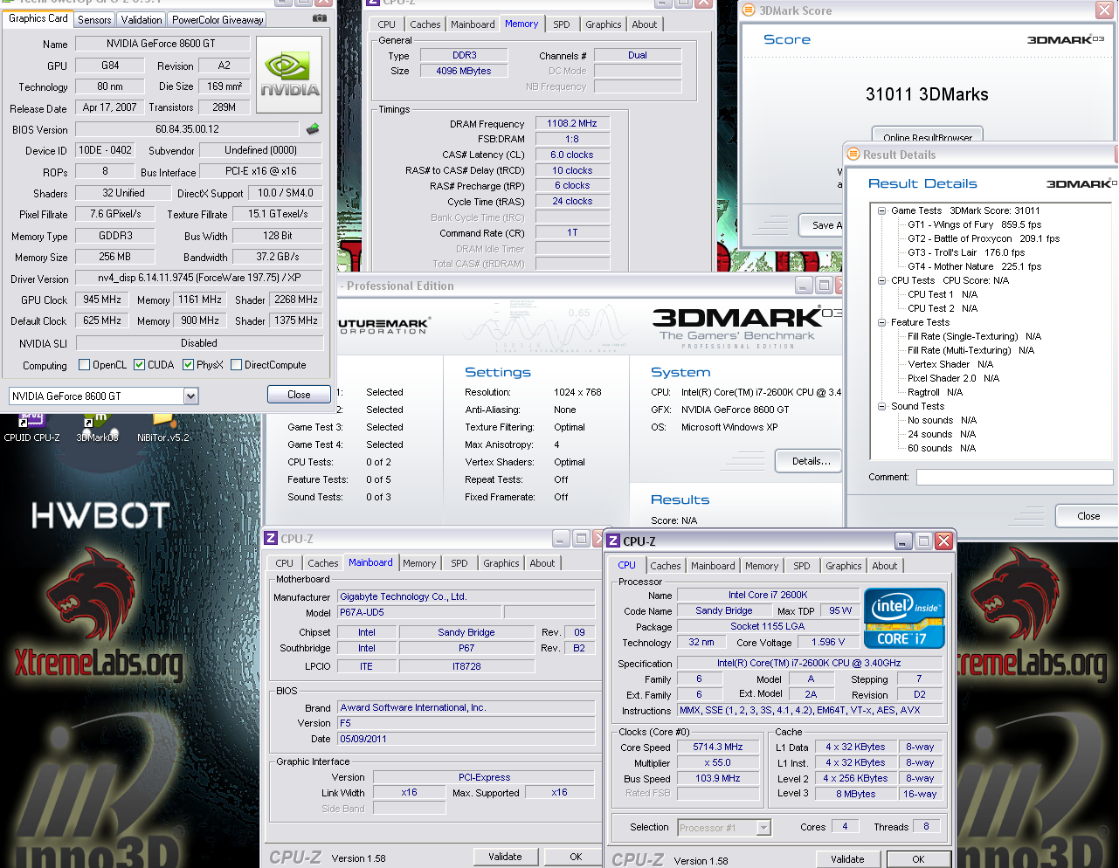This screenshot has height=868, width=1119.
Task: Select Memory tab in CPU-Z processor window
Action: coord(762,566)
